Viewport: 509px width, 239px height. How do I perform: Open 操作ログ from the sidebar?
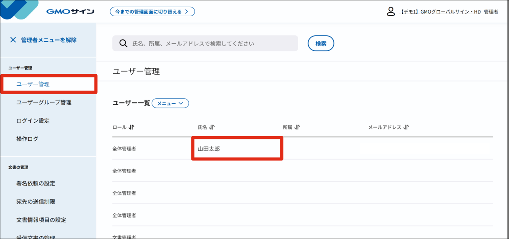pos(27,139)
